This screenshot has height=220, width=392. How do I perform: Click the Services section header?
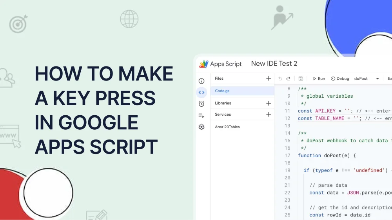tap(223, 114)
